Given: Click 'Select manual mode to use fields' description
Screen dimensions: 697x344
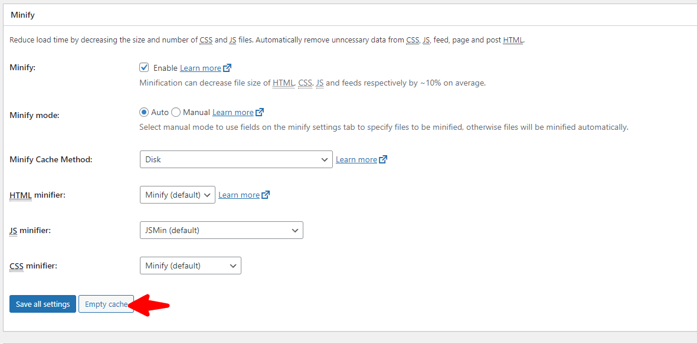Looking at the screenshot, I should (x=384, y=127).
